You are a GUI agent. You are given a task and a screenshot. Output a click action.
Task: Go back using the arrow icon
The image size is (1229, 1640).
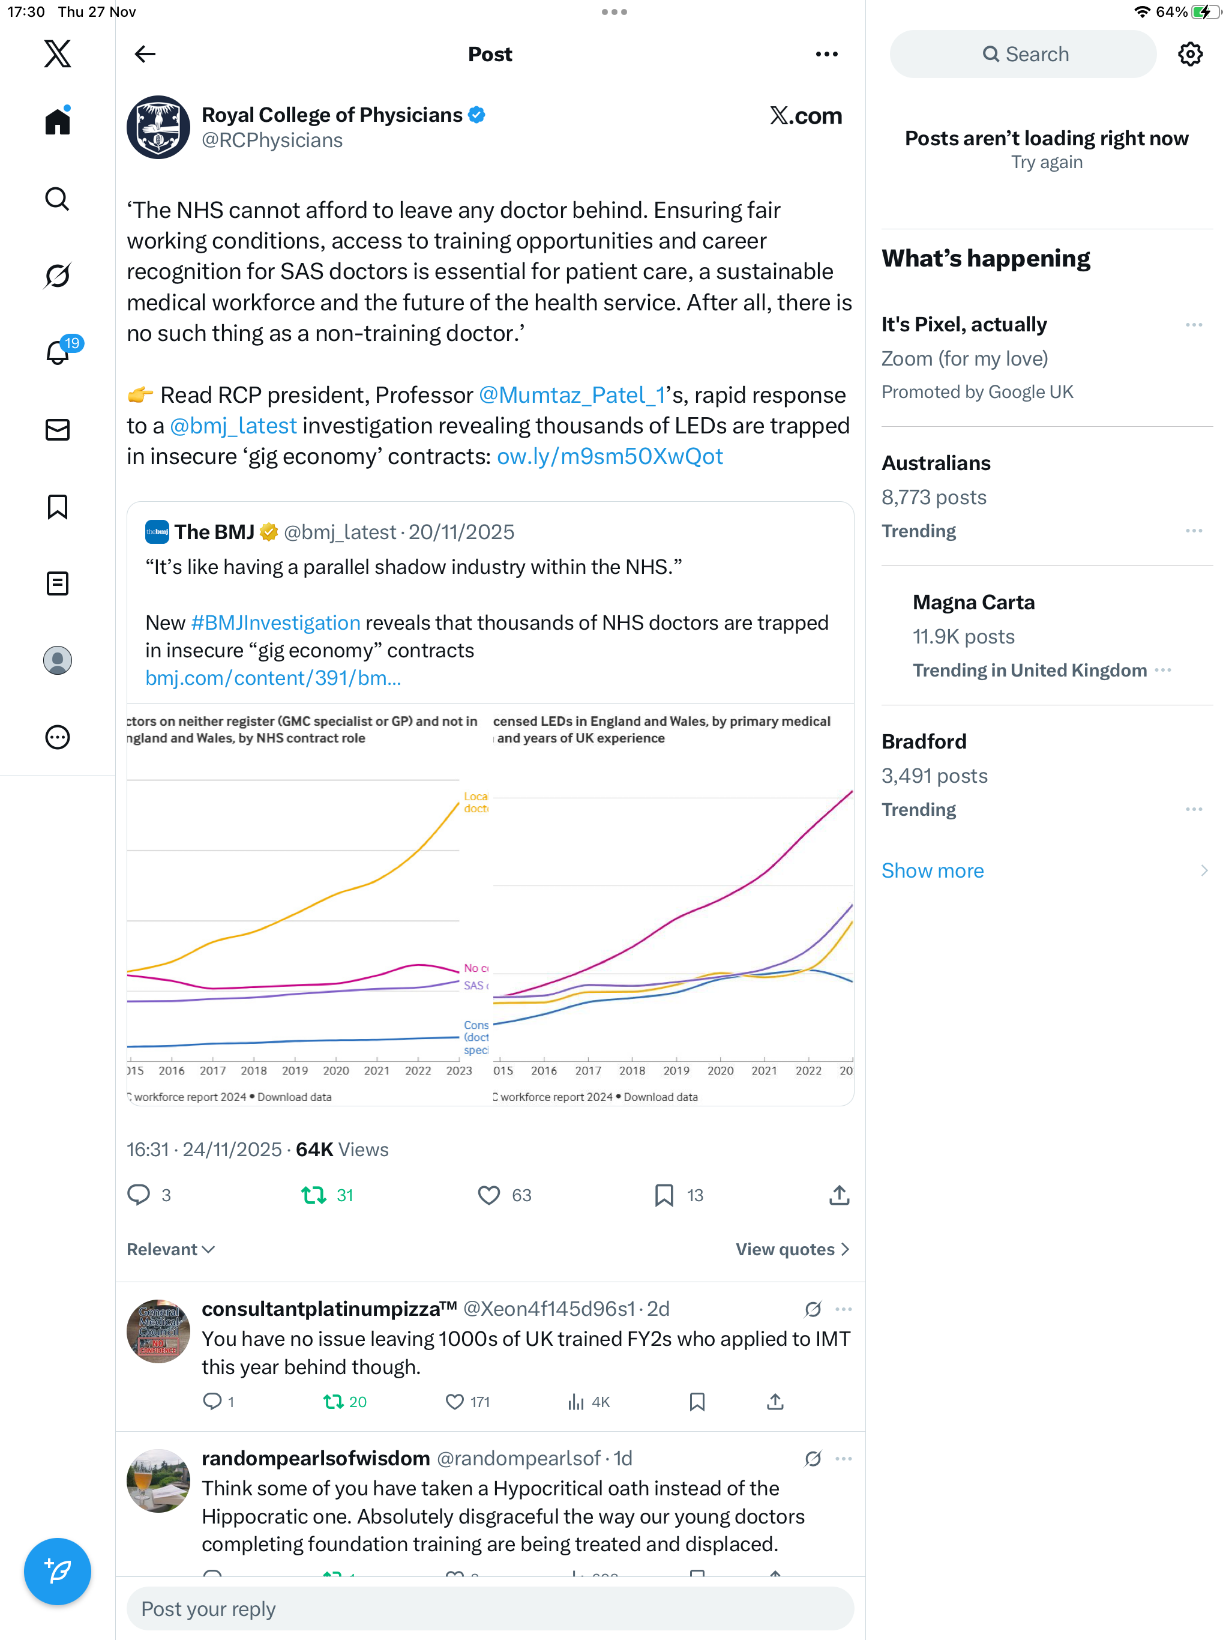click(145, 54)
